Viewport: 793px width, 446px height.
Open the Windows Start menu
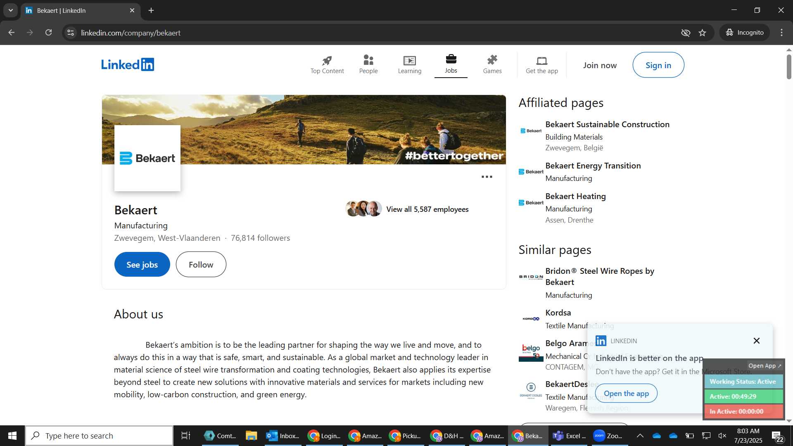[x=12, y=436]
